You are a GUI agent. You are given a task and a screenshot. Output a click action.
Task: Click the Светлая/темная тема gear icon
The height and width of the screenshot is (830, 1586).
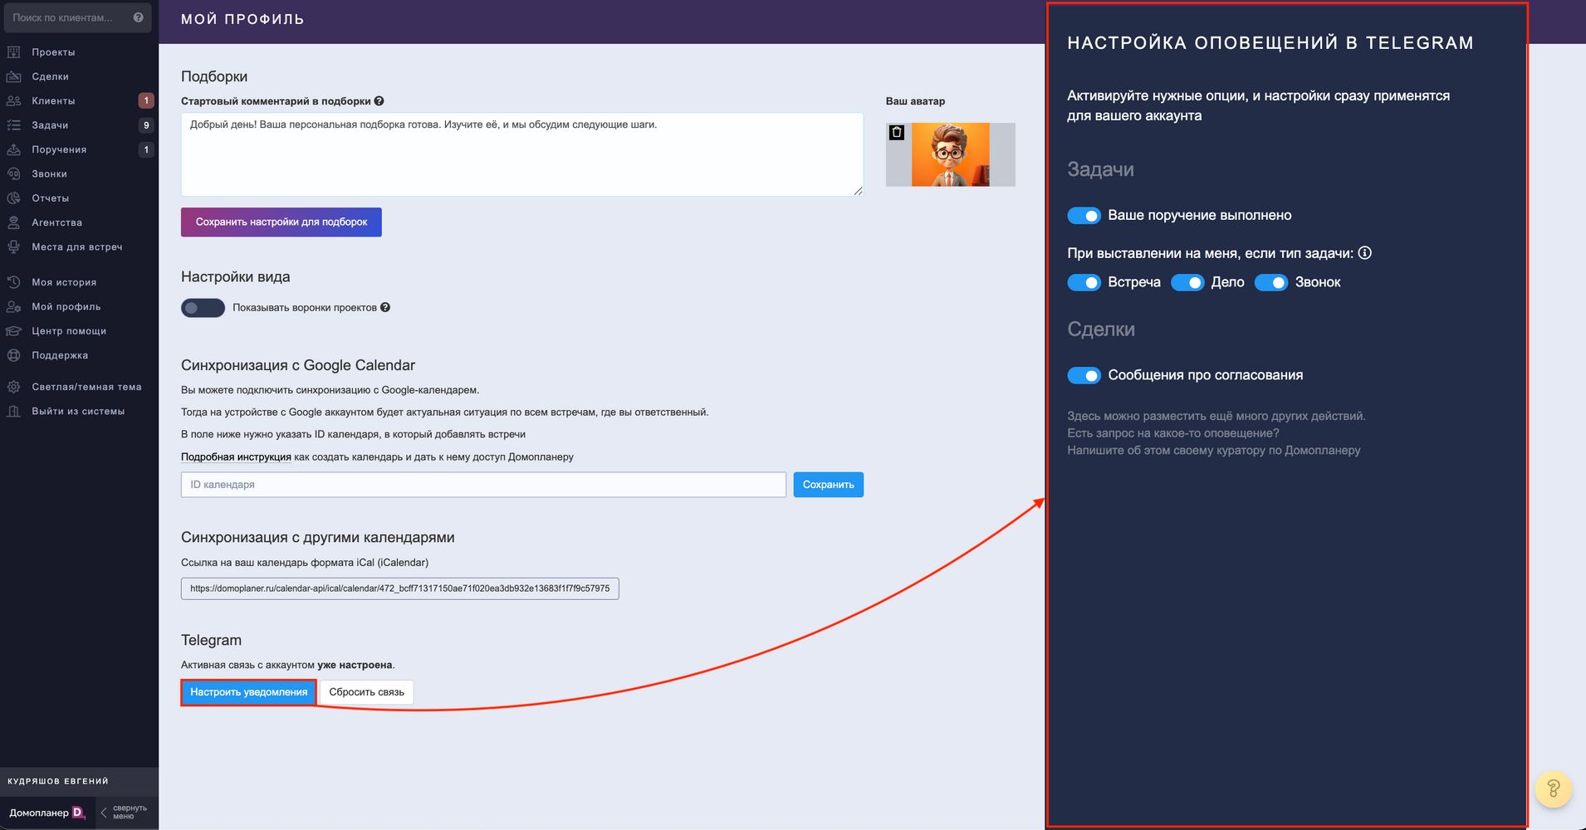click(x=13, y=387)
